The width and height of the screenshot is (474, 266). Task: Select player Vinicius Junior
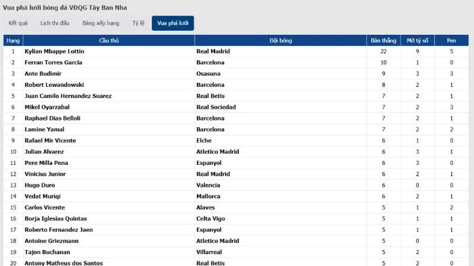pyautogui.click(x=45, y=174)
